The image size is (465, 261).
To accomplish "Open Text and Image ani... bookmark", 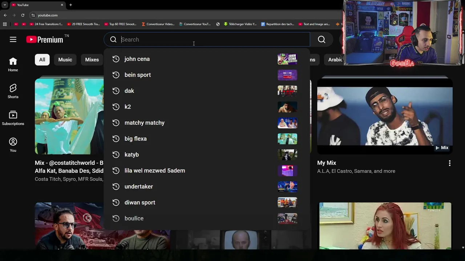I will [314, 24].
